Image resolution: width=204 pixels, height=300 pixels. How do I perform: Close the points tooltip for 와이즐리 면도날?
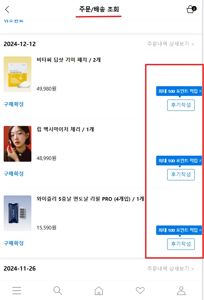(x=200, y=230)
